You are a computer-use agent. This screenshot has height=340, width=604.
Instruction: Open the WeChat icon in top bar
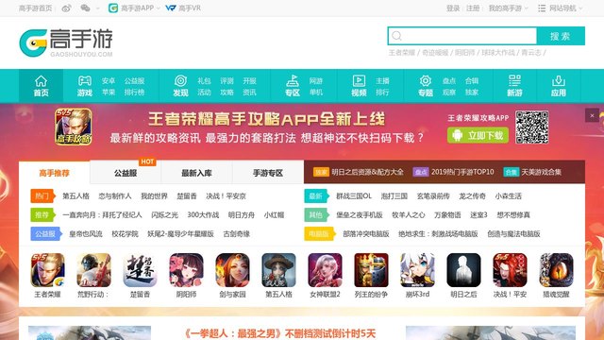coord(85,8)
